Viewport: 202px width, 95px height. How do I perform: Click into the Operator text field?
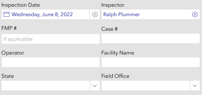pos(50,62)
